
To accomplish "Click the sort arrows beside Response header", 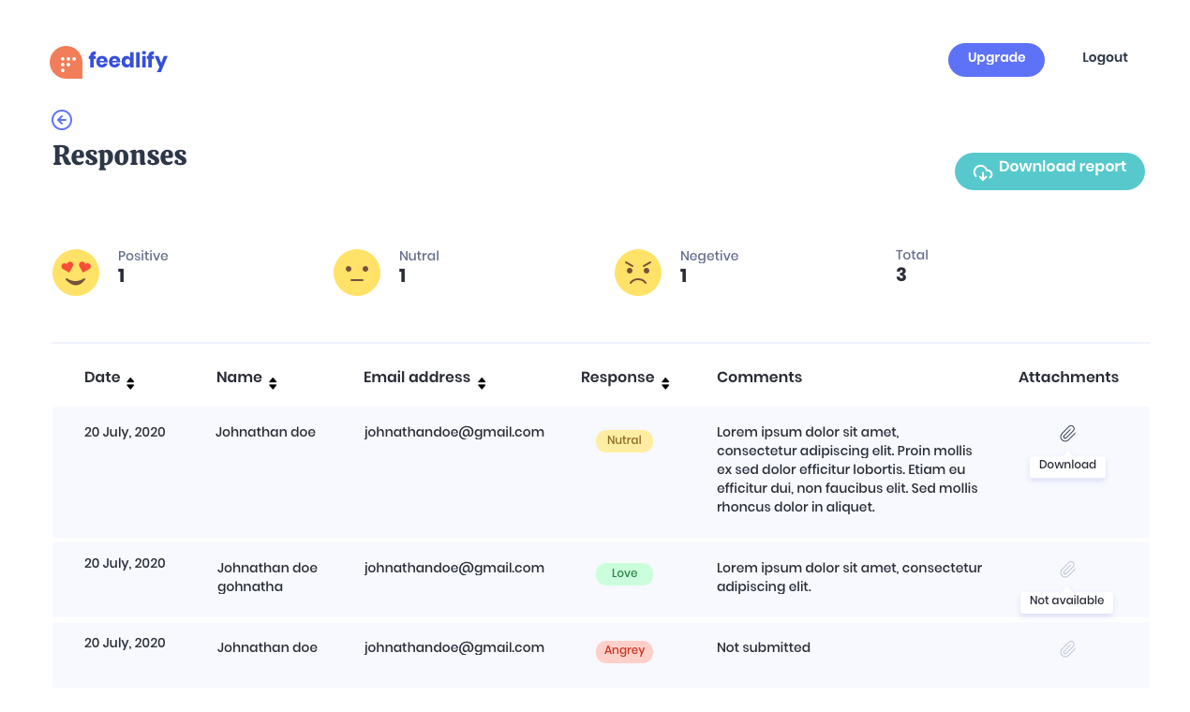I will pos(665,382).
